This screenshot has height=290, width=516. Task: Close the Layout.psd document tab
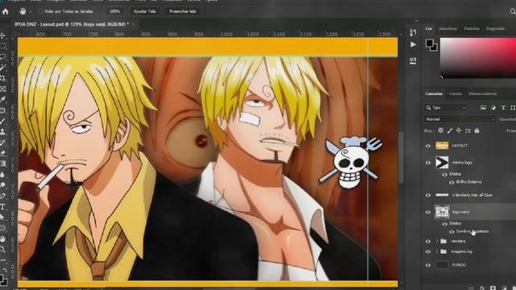pos(133,24)
